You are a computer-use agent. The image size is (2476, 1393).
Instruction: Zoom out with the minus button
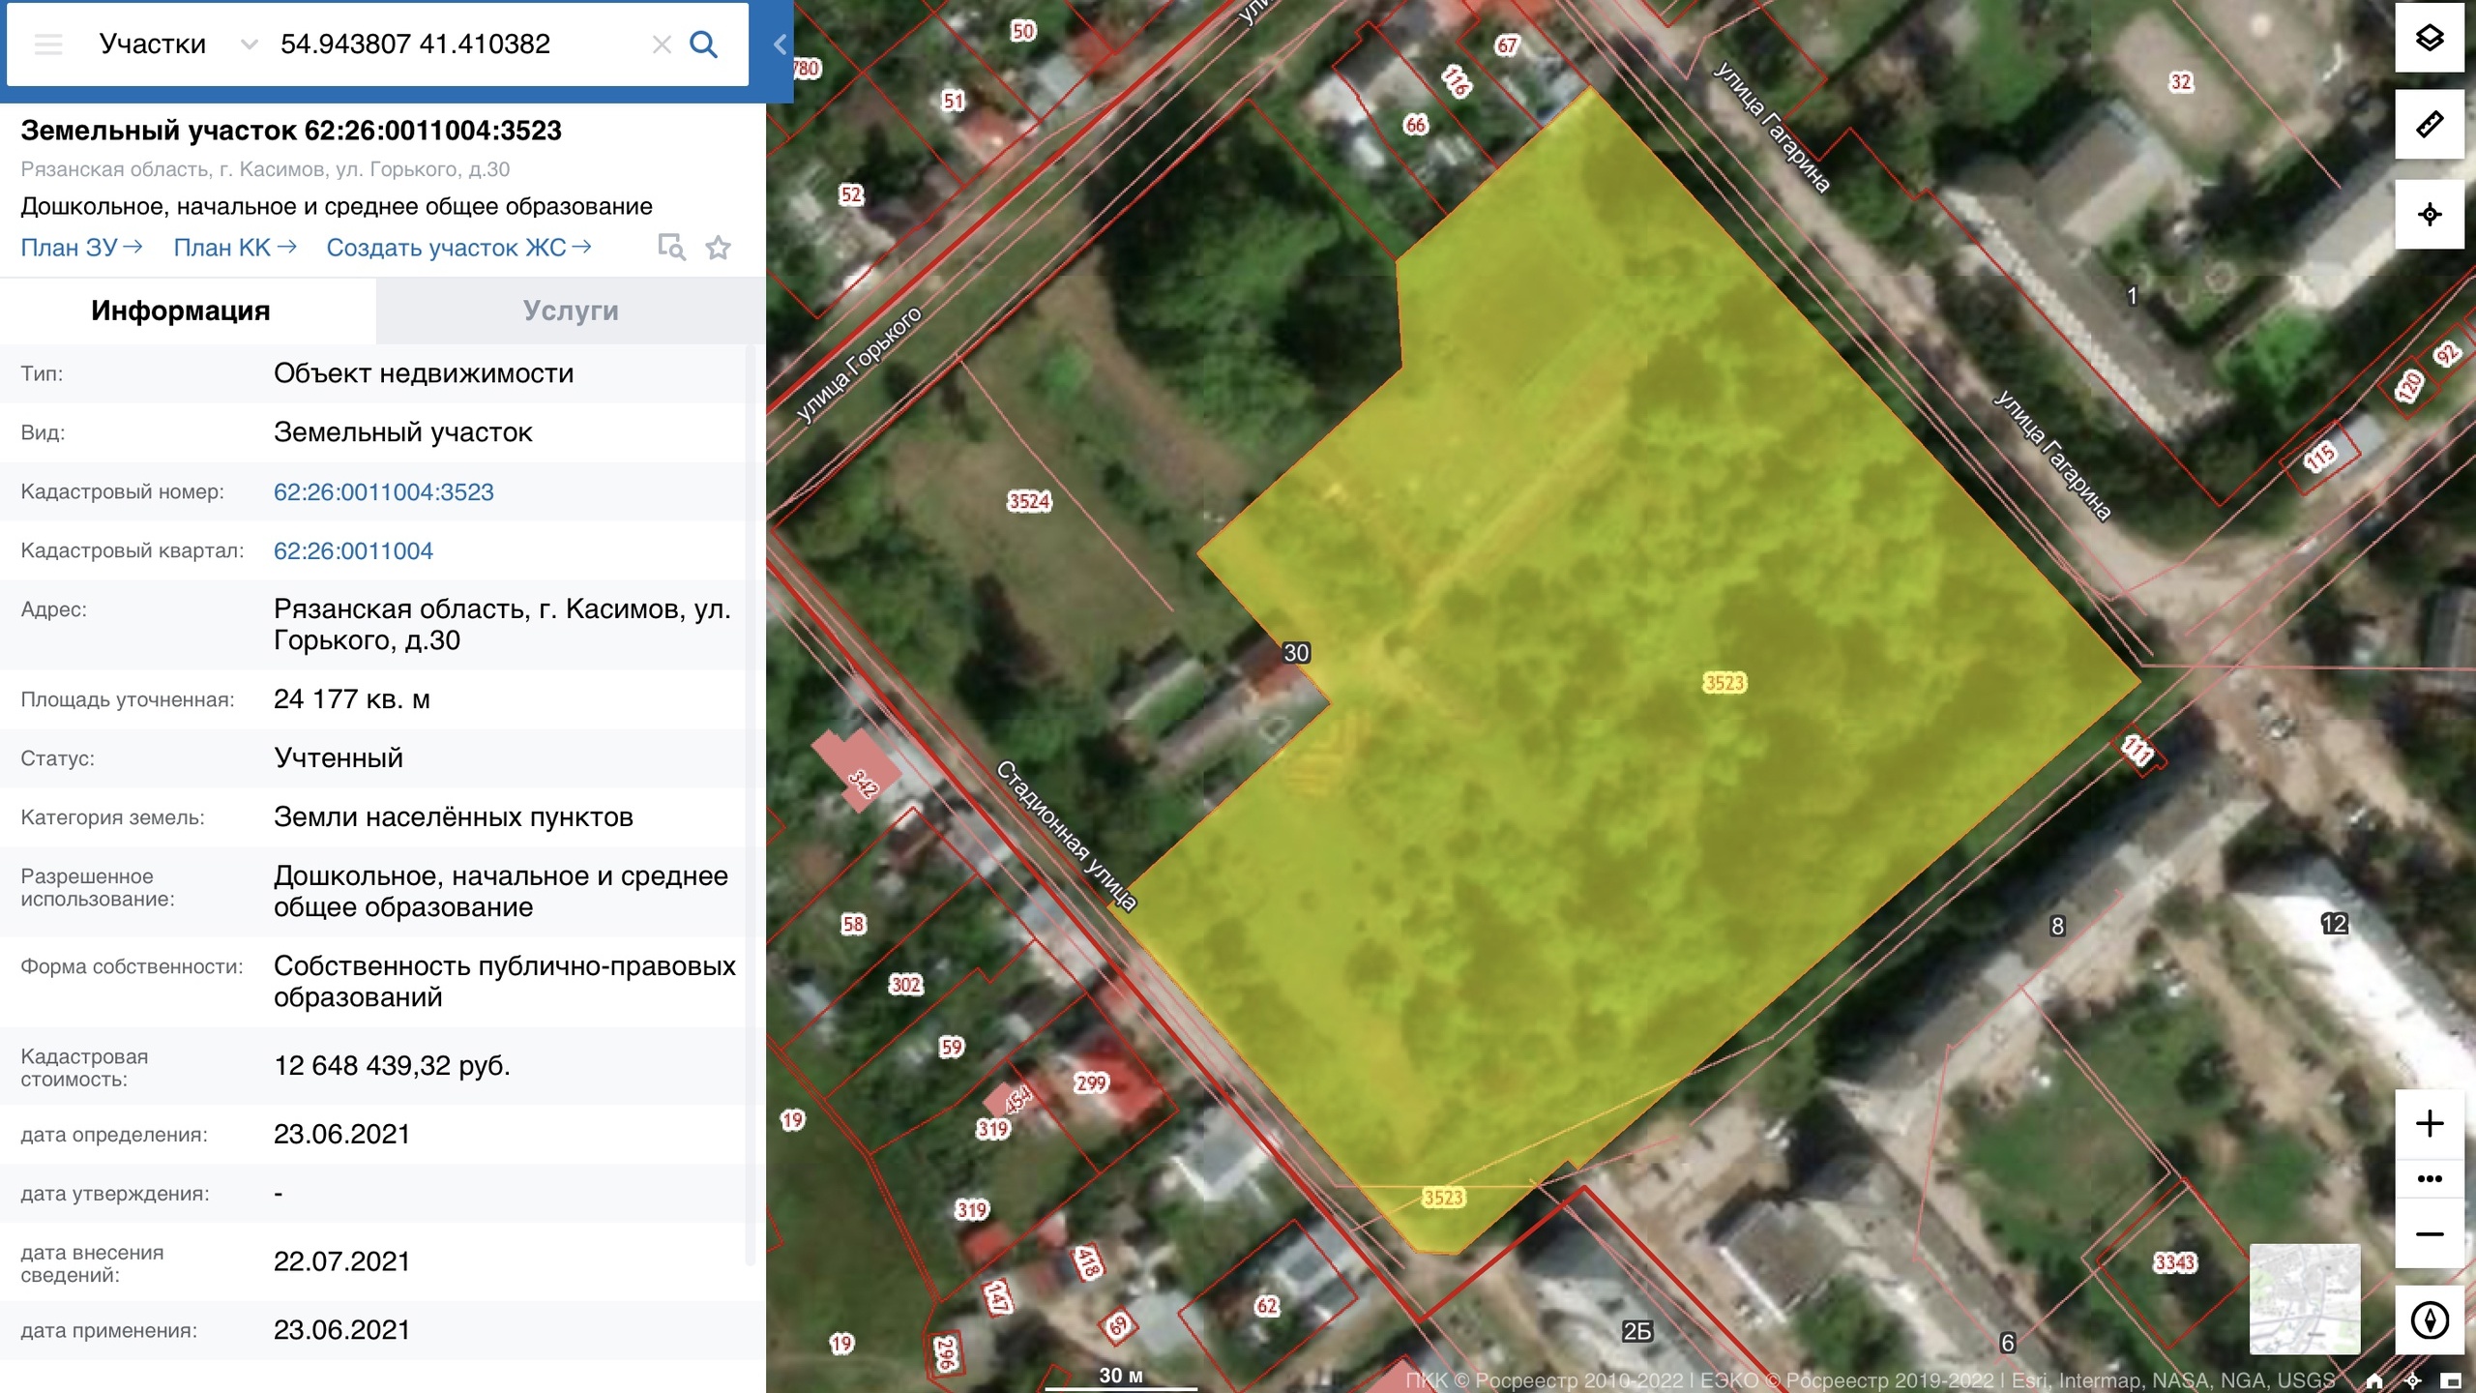[x=2429, y=1233]
